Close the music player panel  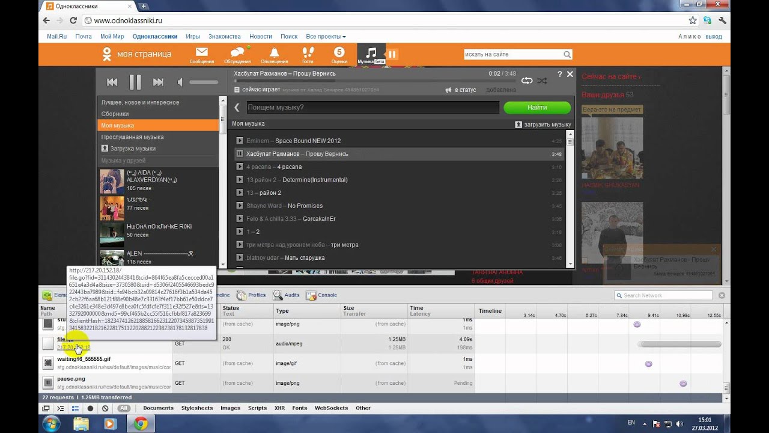(x=570, y=74)
